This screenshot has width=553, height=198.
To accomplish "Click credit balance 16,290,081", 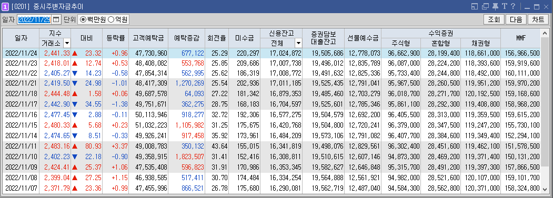I will coord(285,189).
